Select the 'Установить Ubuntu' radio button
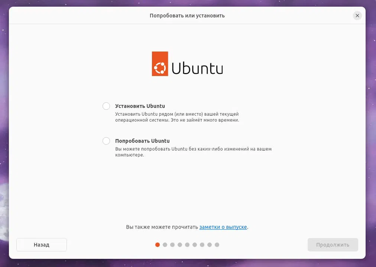The image size is (376, 267). tap(106, 106)
